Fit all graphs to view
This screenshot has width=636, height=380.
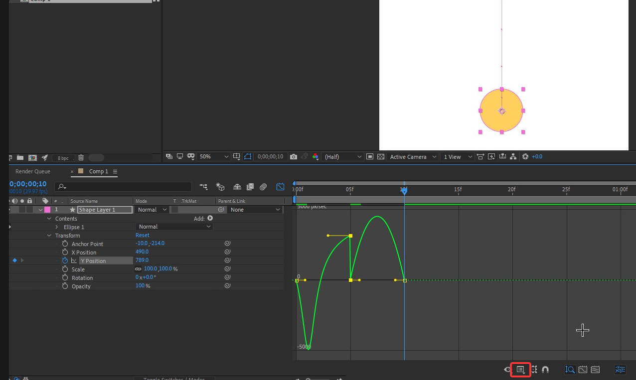[595, 370]
